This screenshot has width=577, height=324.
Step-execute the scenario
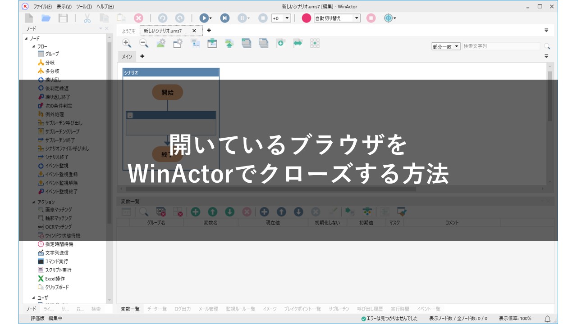pyautogui.click(x=224, y=18)
